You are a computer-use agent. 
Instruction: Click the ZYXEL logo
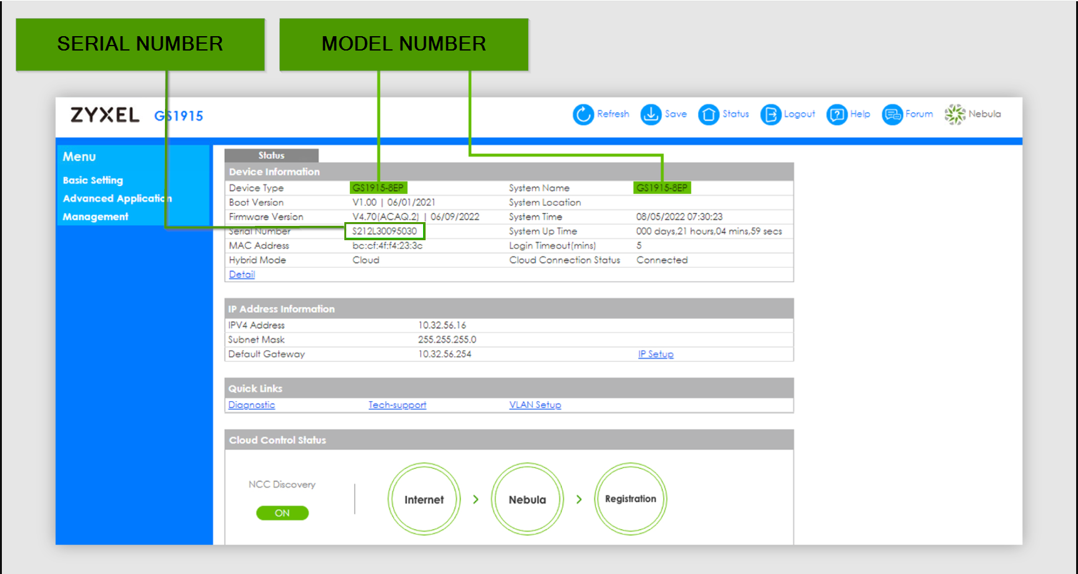[x=104, y=115]
